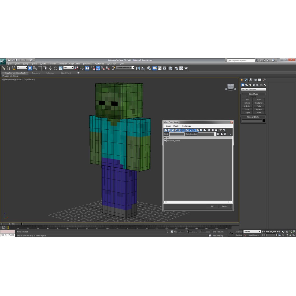Switch to the Motion command panel tab
Screen dimensions: 296x296
pos(255,80)
